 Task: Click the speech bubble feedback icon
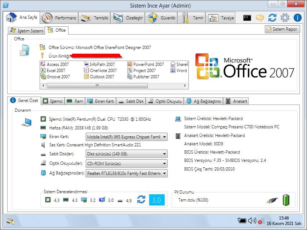260,18
